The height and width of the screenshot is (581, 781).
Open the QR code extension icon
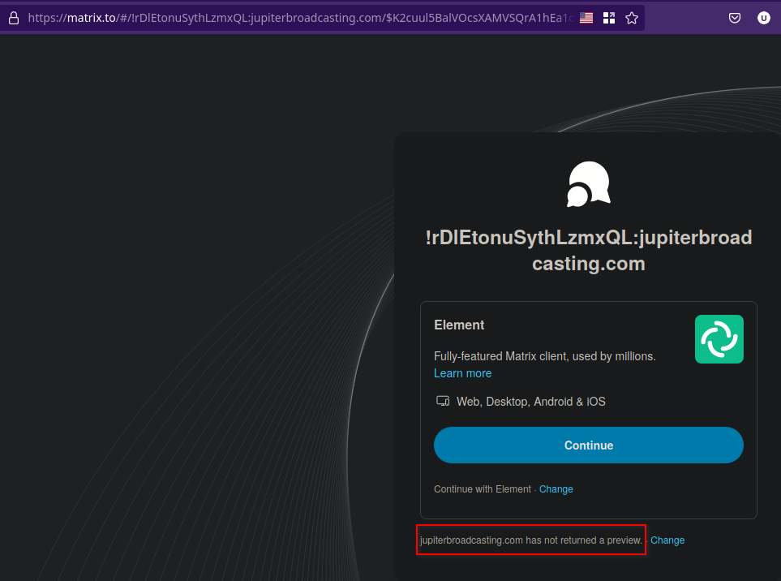(609, 18)
